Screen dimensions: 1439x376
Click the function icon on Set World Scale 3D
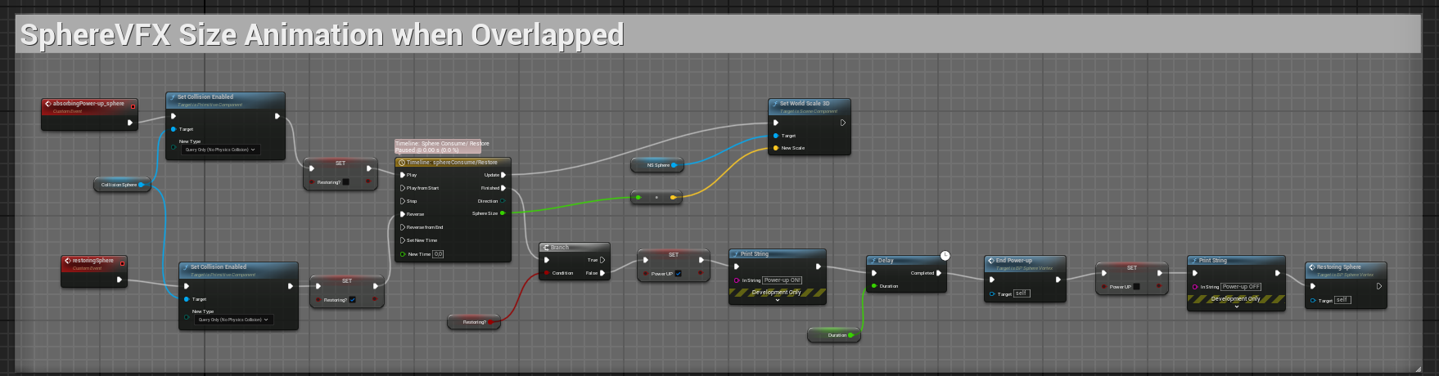coord(774,104)
